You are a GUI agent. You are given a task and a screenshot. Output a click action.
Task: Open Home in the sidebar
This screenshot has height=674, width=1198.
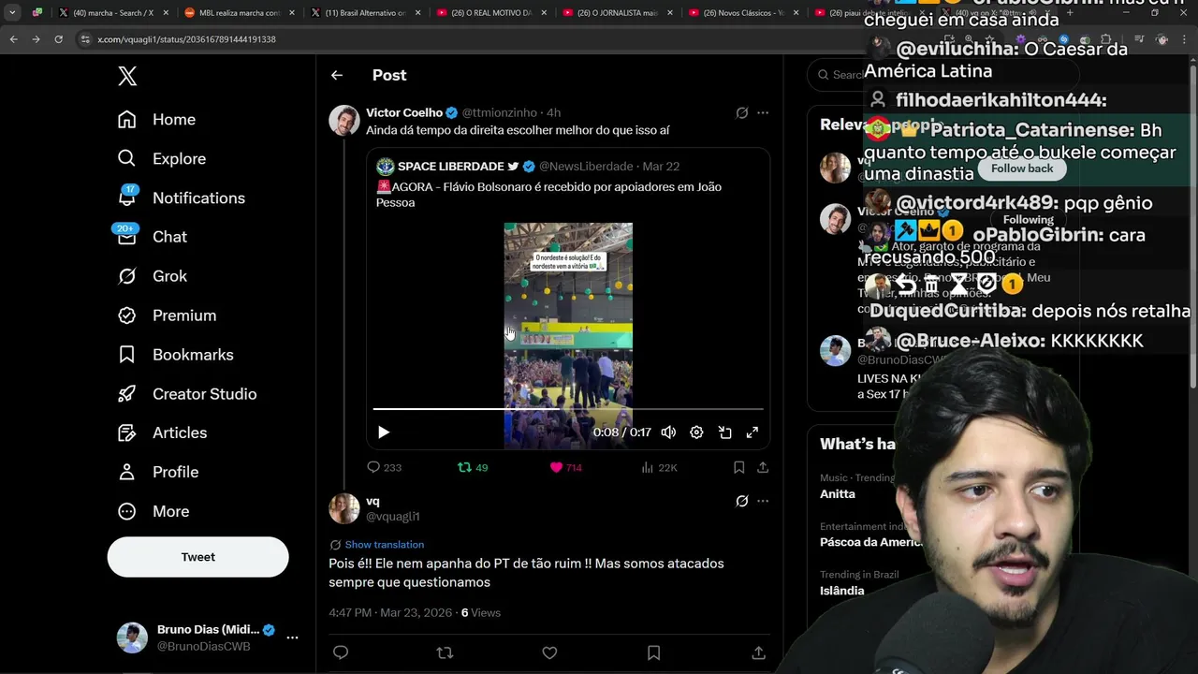[156, 120]
